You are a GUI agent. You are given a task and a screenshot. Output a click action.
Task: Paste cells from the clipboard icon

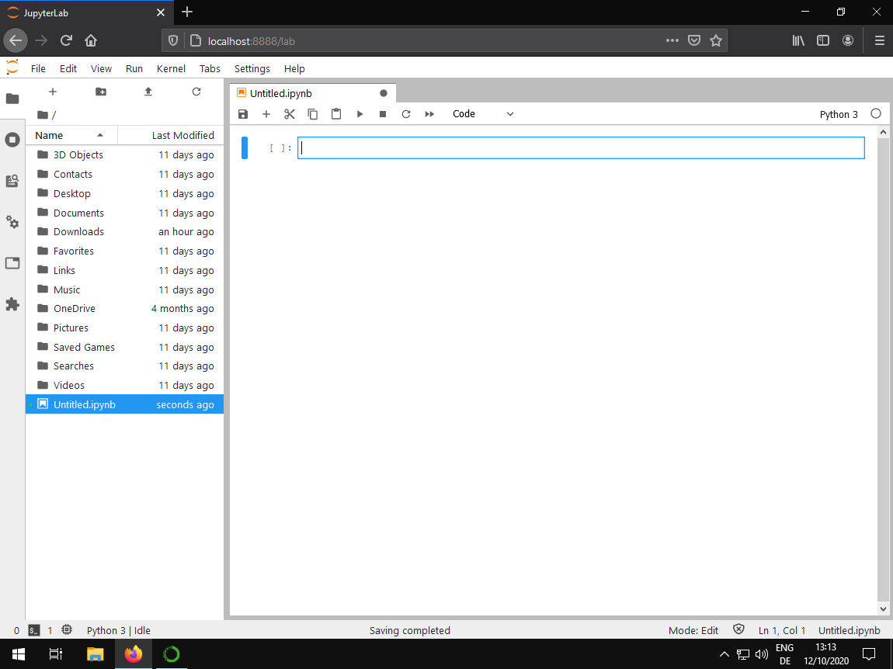(x=336, y=114)
